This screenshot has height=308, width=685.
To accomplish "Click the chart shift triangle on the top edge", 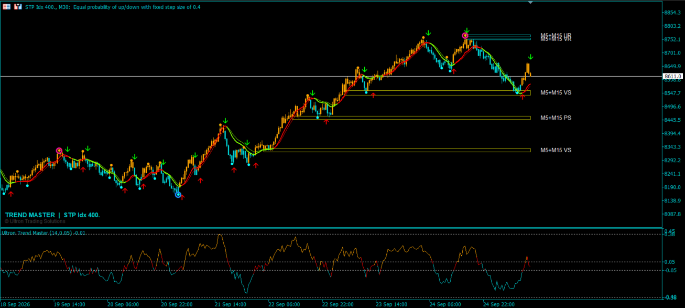I will [530, 3].
